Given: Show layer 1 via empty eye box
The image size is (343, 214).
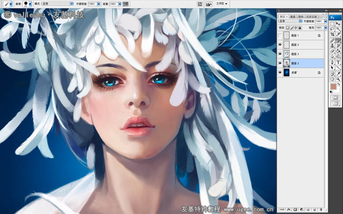Looking at the screenshot, I should (280, 35).
